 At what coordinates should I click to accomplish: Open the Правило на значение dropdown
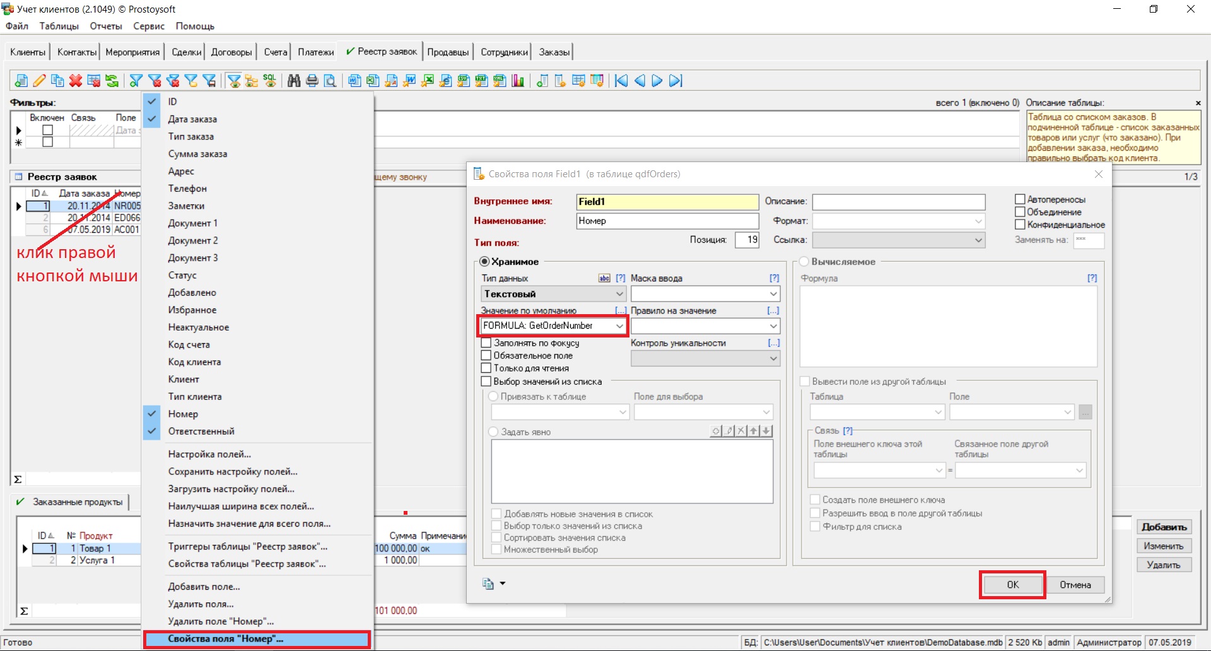pyautogui.click(x=773, y=326)
